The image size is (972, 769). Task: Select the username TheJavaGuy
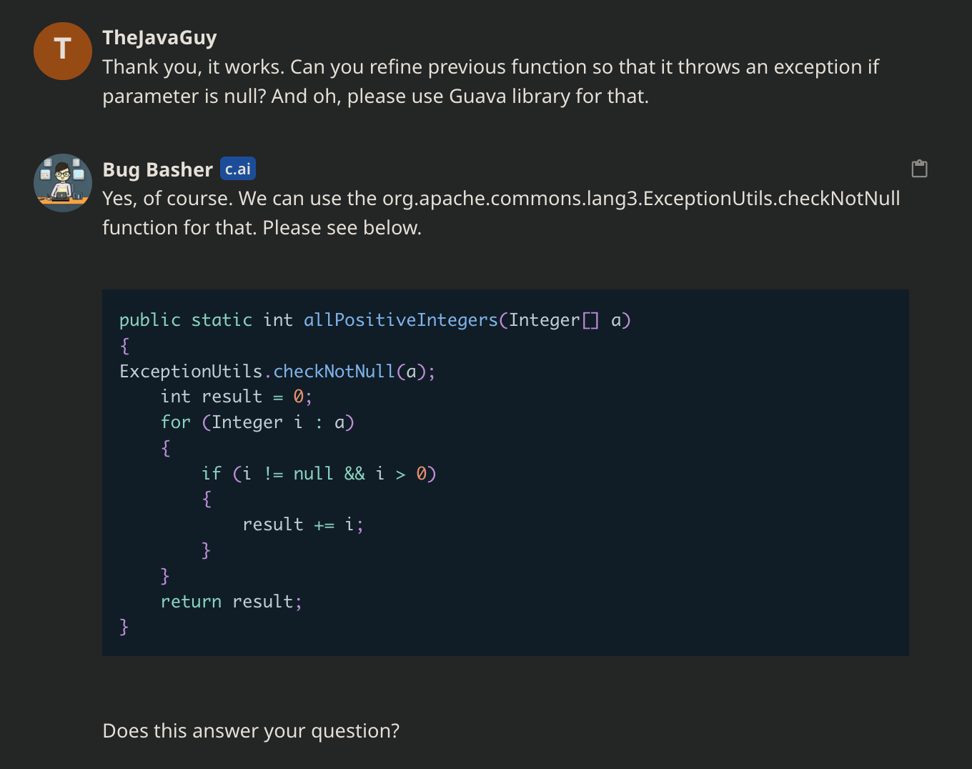point(159,37)
